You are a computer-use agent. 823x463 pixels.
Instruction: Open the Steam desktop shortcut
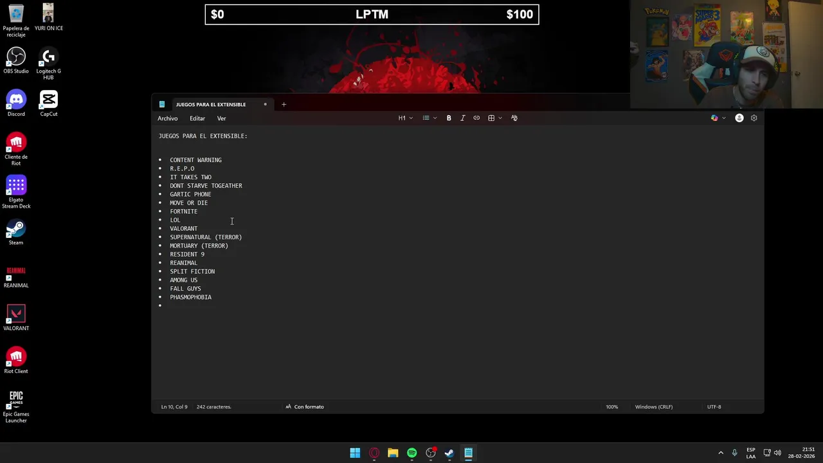16,232
